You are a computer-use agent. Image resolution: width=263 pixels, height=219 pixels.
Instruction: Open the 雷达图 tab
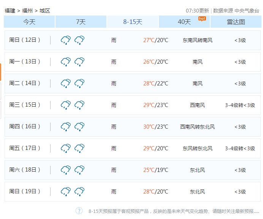[x=236, y=22]
